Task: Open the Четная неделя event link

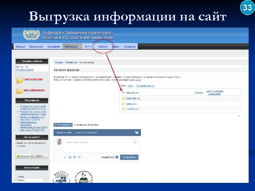Action: click(25, 70)
